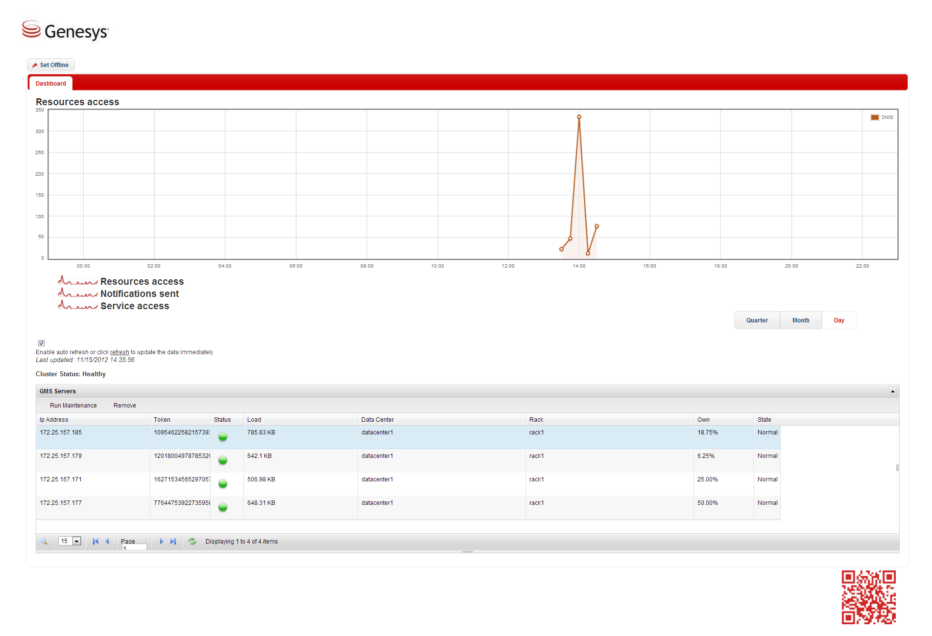Click the refresh link to update data

coord(119,352)
